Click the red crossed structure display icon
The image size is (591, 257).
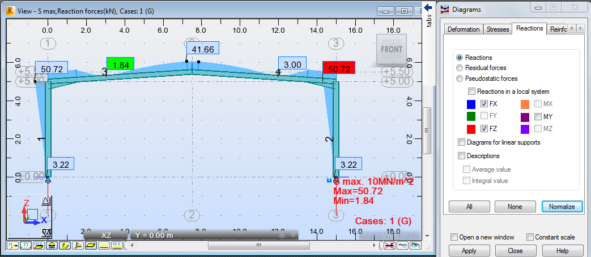coord(390,245)
